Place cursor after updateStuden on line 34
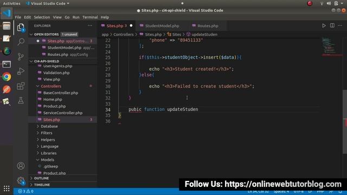The width and height of the screenshot is (347, 195). (x=198, y=109)
